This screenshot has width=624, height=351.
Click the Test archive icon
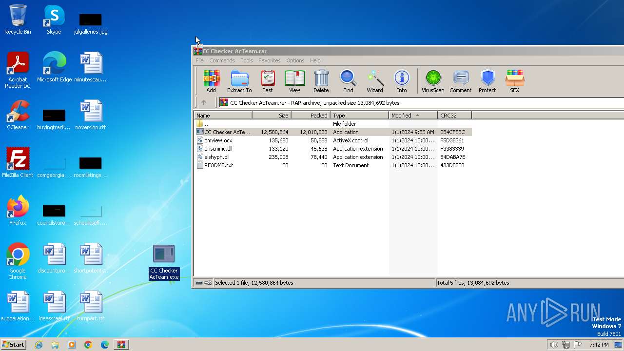pyautogui.click(x=268, y=81)
